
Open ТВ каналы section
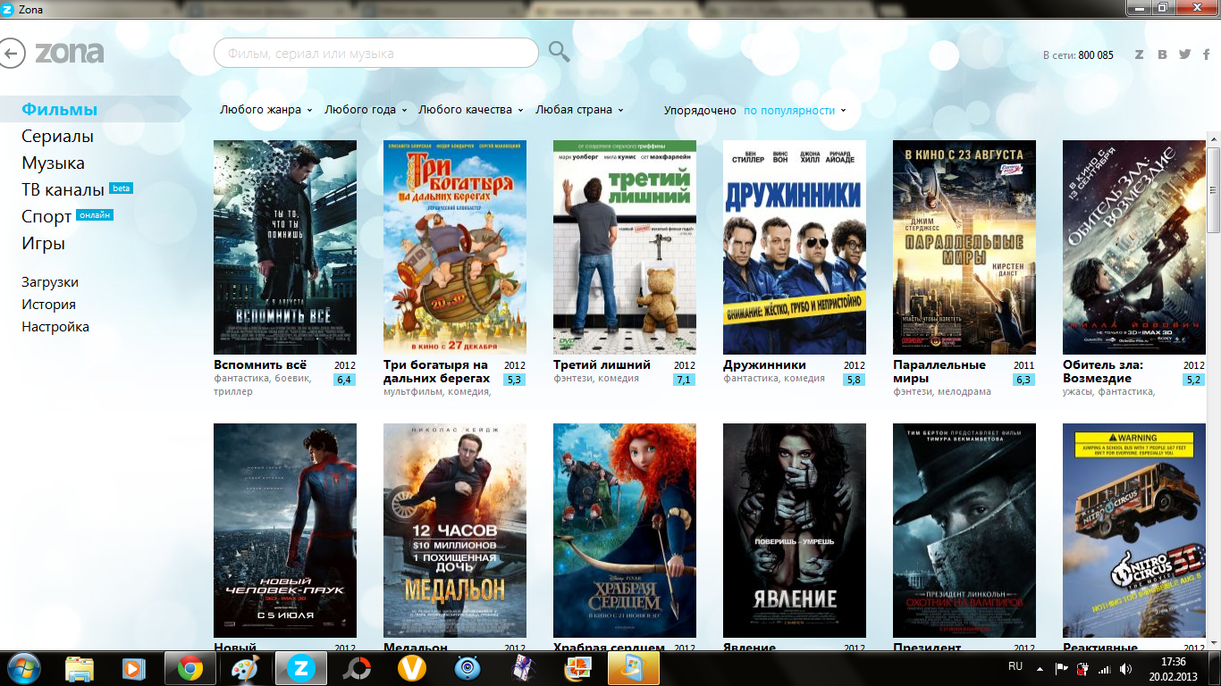(63, 190)
